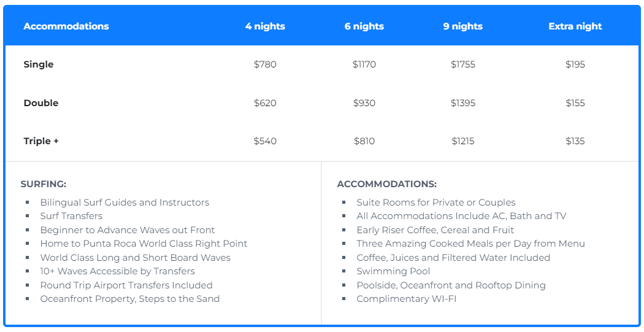Select the Double row label
The width and height of the screenshot is (644, 332).
point(41,103)
